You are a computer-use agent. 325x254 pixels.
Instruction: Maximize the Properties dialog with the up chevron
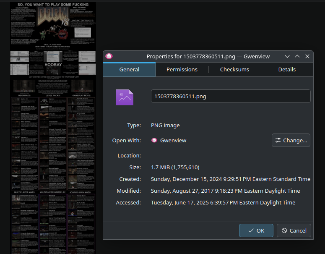point(297,56)
